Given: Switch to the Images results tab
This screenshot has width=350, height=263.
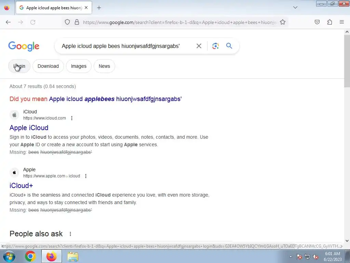Looking at the screenshot, I should point(79,66).
